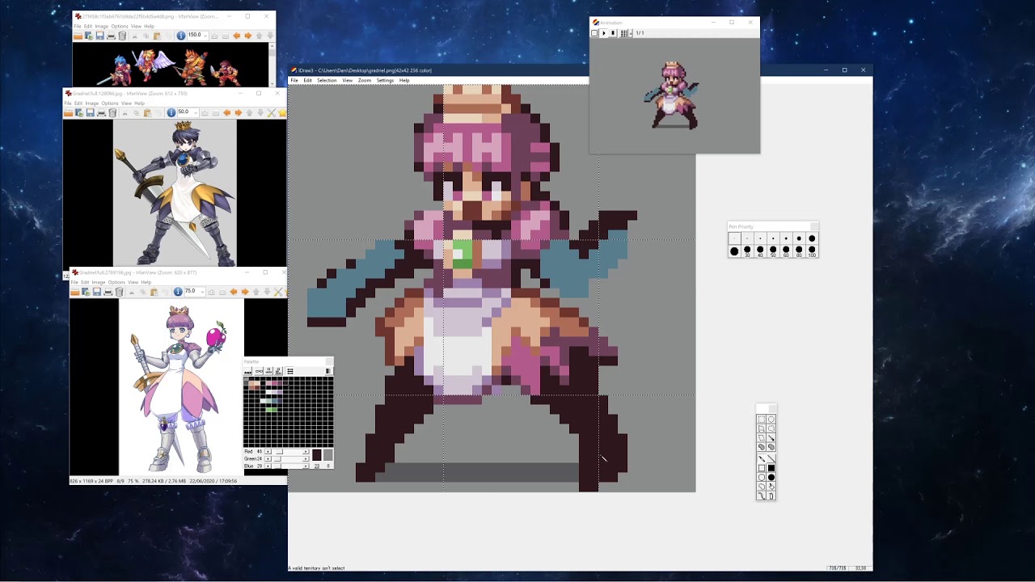Click info icon in the 75.0 zoom IrfanView
The height and width of the screenshot is (582, 1035).
point(178,292)
